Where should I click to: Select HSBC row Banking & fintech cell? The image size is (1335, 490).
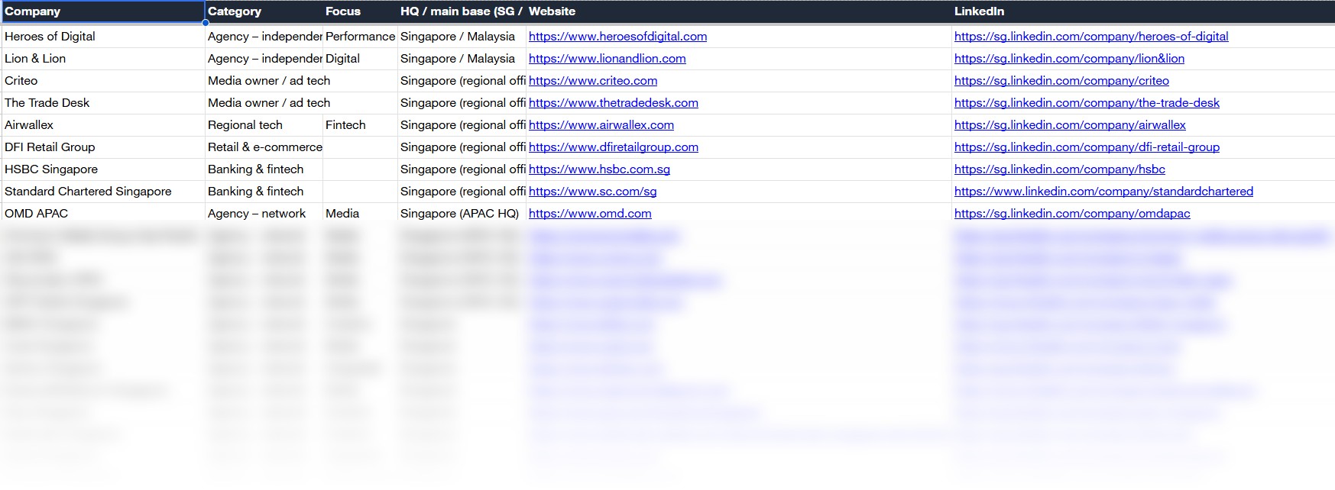(x=264, y=169)
